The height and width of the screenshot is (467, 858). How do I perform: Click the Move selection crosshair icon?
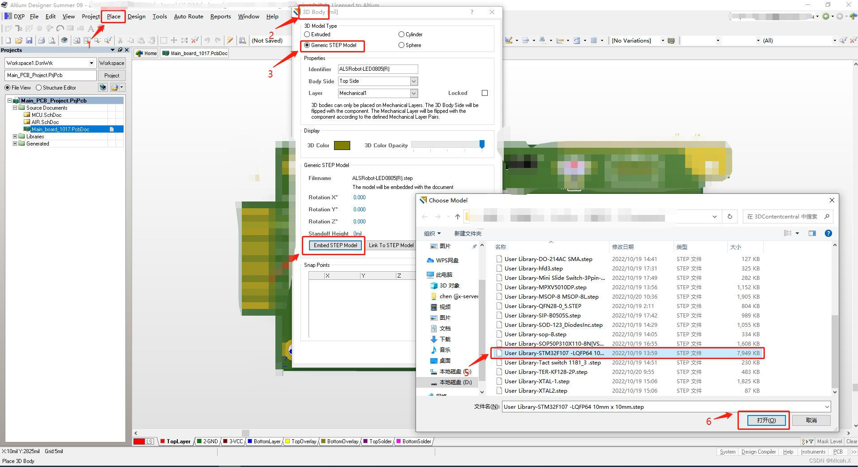(x=174, y=40)
